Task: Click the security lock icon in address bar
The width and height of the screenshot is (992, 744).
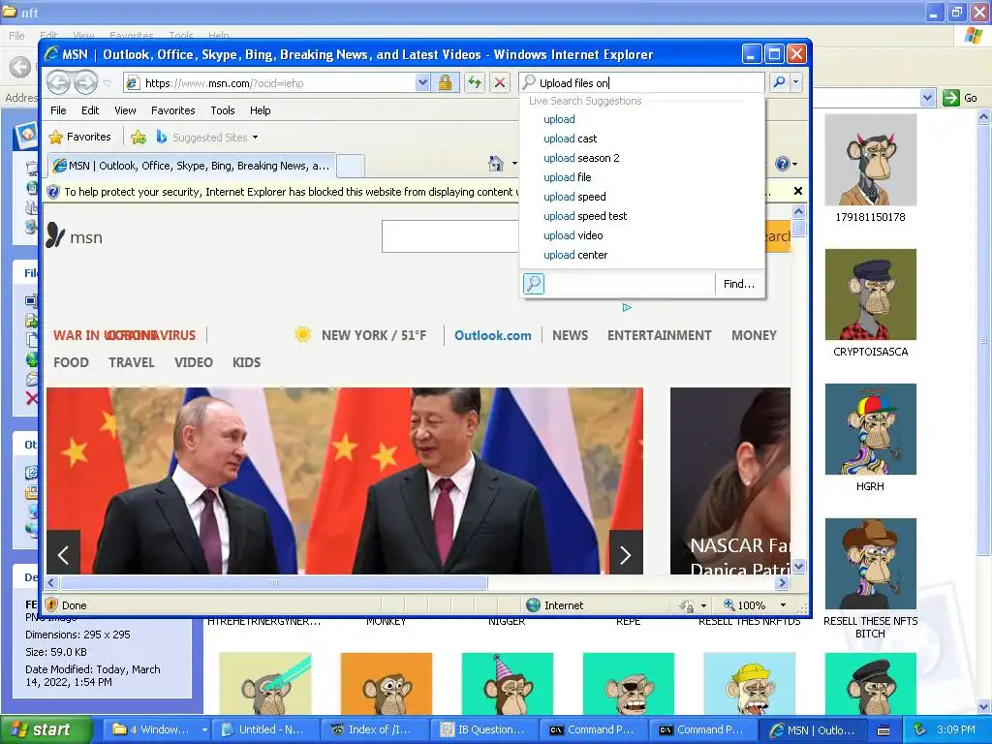Action: [446, 82]
